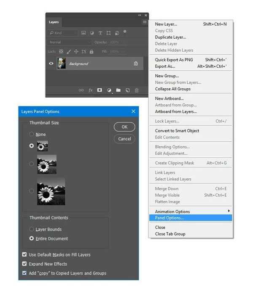Toggle Use Default Masks on Fill Layers

24,254
